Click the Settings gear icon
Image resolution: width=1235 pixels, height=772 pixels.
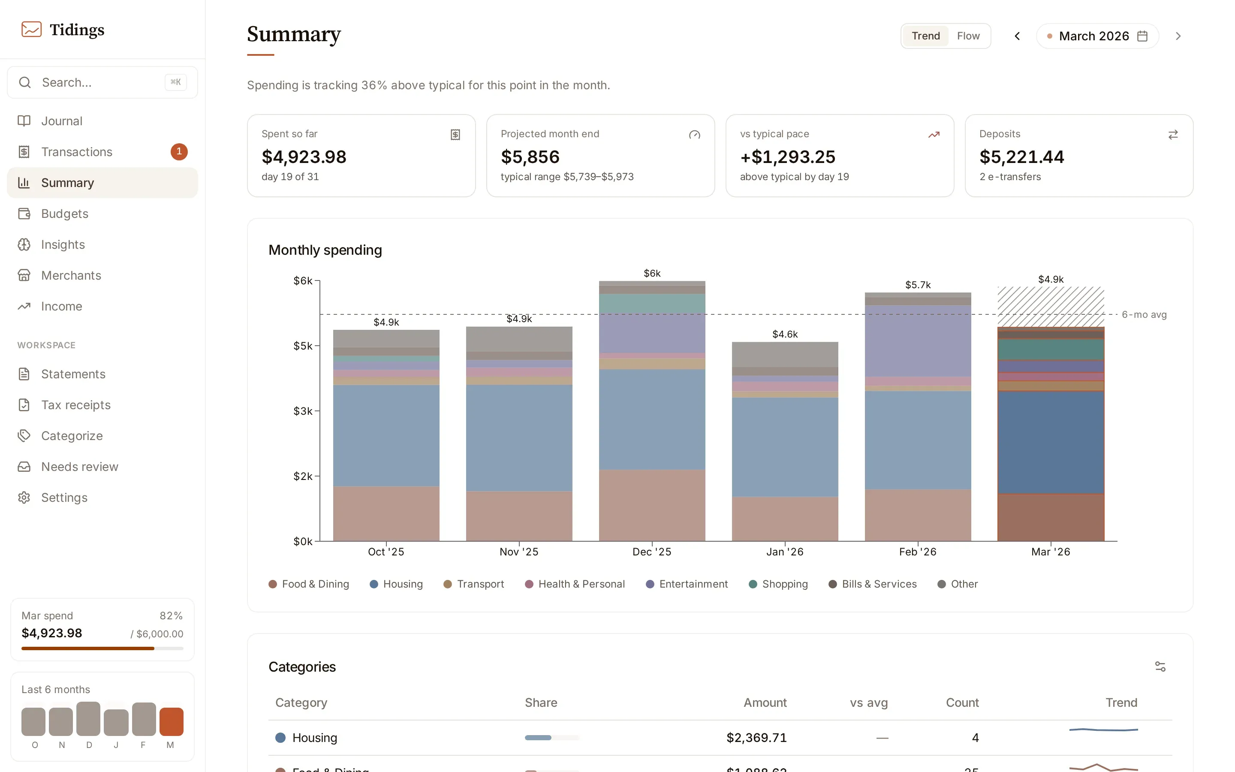24,498
